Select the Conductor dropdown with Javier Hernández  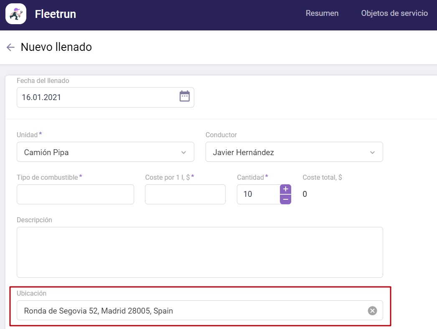(288, 152)
